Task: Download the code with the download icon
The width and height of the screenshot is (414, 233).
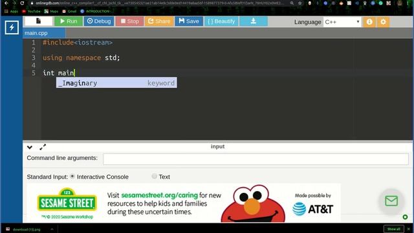Action: tap(253, 21)
